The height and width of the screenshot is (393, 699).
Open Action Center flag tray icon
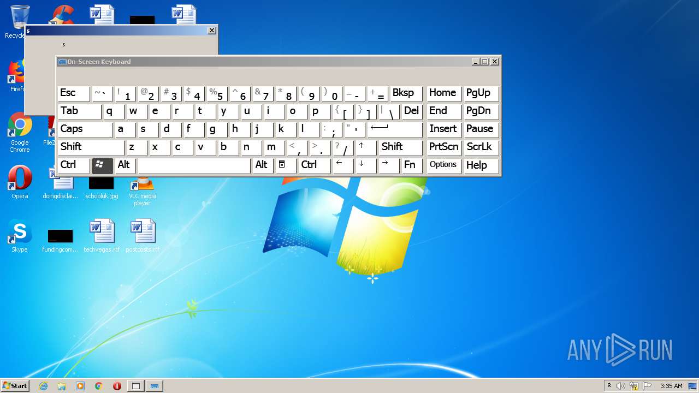(x=648, y=386)
